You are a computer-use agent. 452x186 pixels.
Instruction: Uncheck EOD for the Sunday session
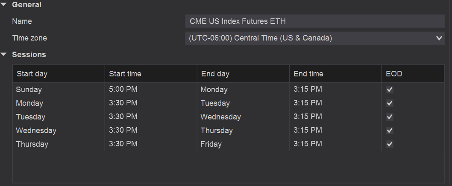[389, 90]
